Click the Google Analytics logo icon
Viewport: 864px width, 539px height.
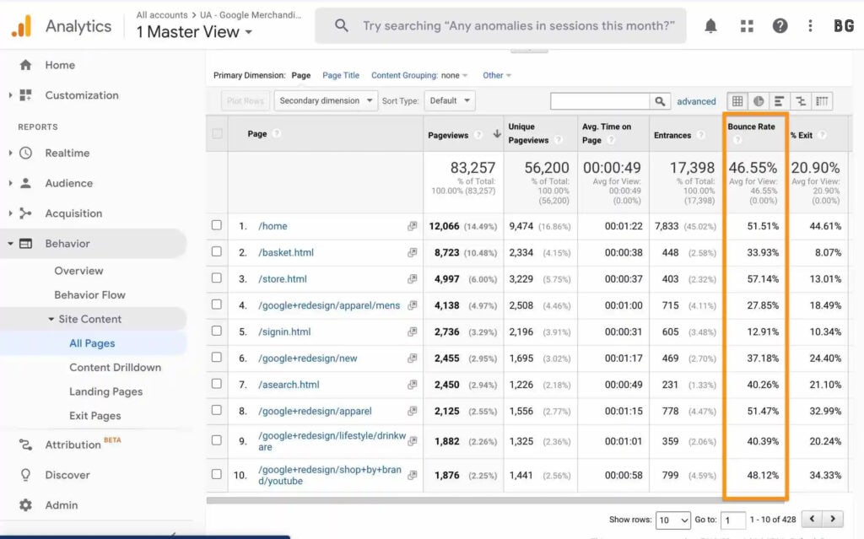(21, 26)
